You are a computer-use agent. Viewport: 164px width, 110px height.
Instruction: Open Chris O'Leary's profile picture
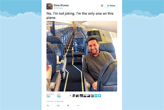tap(50, 6)
